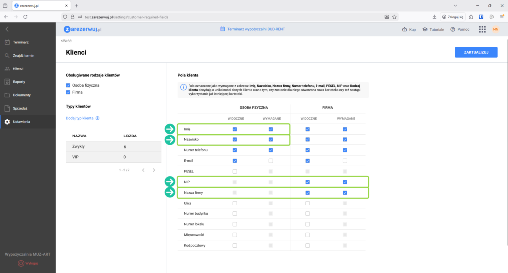Image resolution: width=508 pixels, height=273 pixels.
Task: Click the plus icon beside Dodaj typ klienta
Action: pos(98,118)
